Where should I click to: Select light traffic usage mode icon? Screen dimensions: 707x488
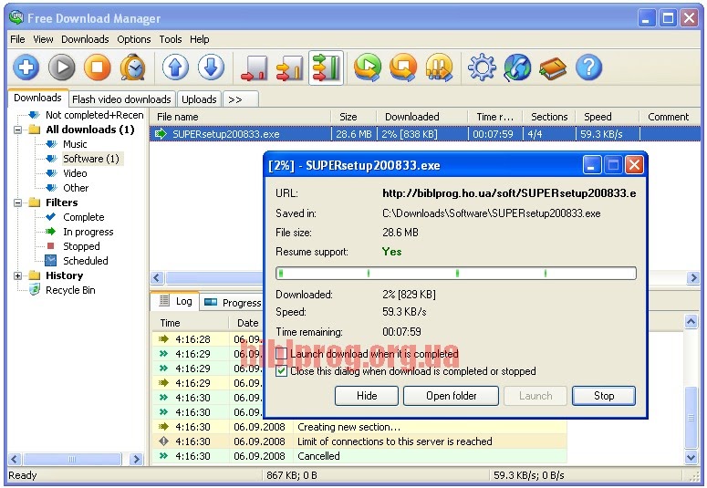pos(254,68)
